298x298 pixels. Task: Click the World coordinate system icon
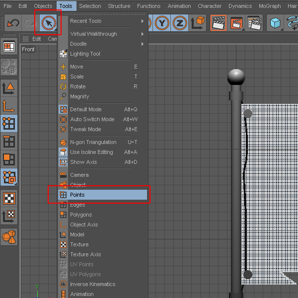click(198, 23)
